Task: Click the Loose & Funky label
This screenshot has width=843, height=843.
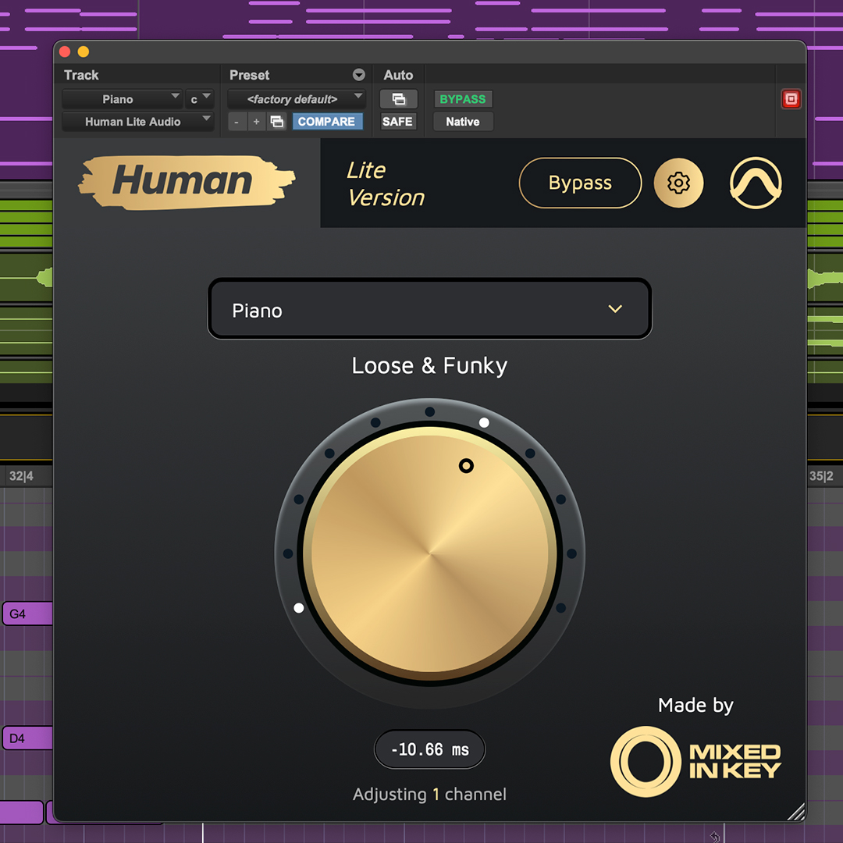Action: (x=429, y=365)
